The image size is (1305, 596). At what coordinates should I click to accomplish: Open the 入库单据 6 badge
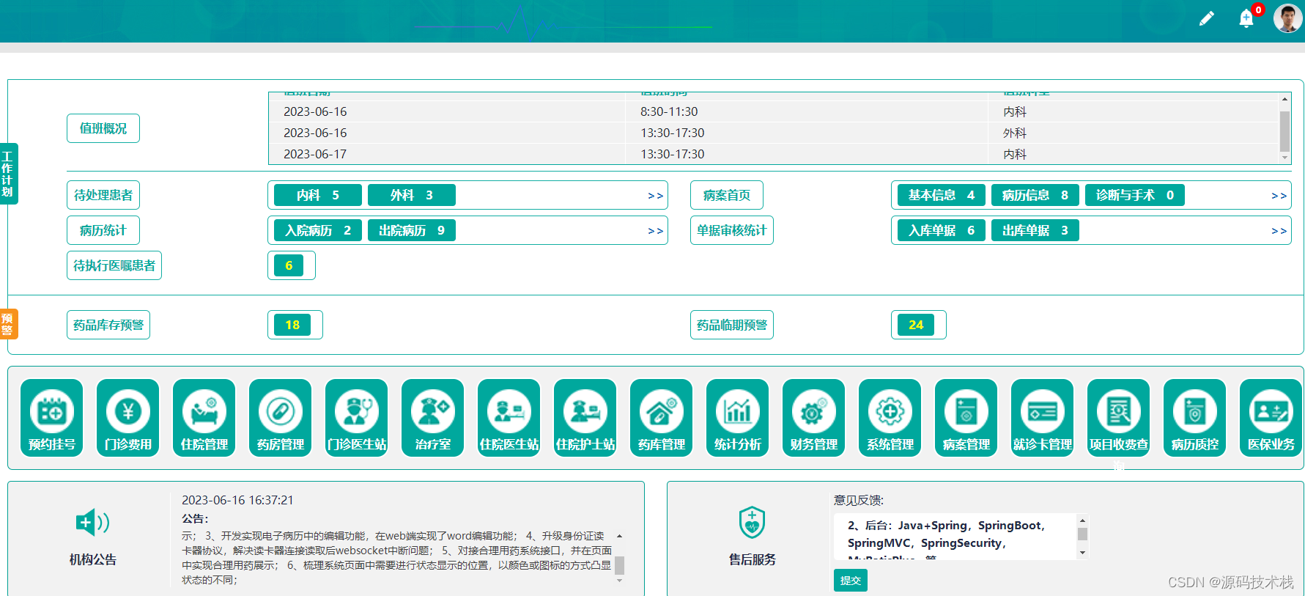coord(942,230)
